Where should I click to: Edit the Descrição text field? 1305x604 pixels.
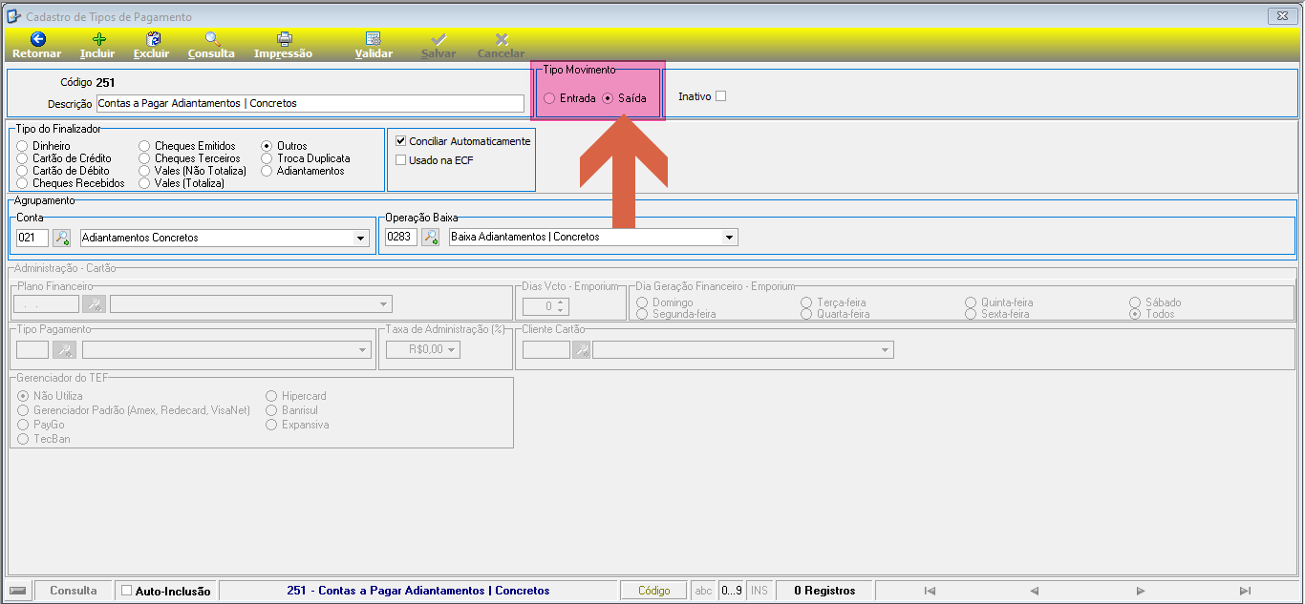point(310,103)
